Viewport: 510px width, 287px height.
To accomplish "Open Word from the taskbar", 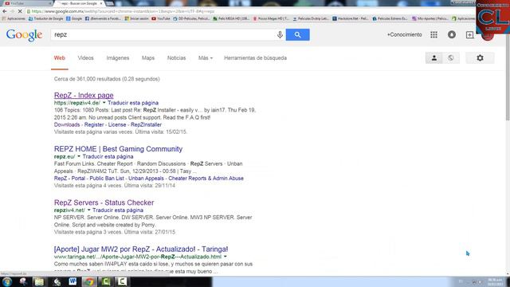I will point(73,281).
